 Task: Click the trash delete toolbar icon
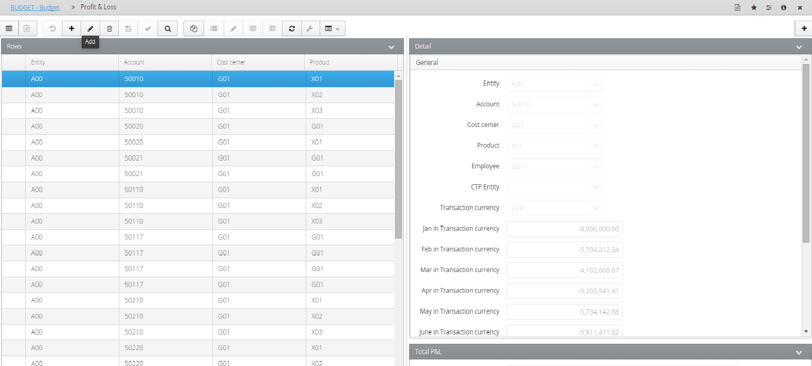110,28
